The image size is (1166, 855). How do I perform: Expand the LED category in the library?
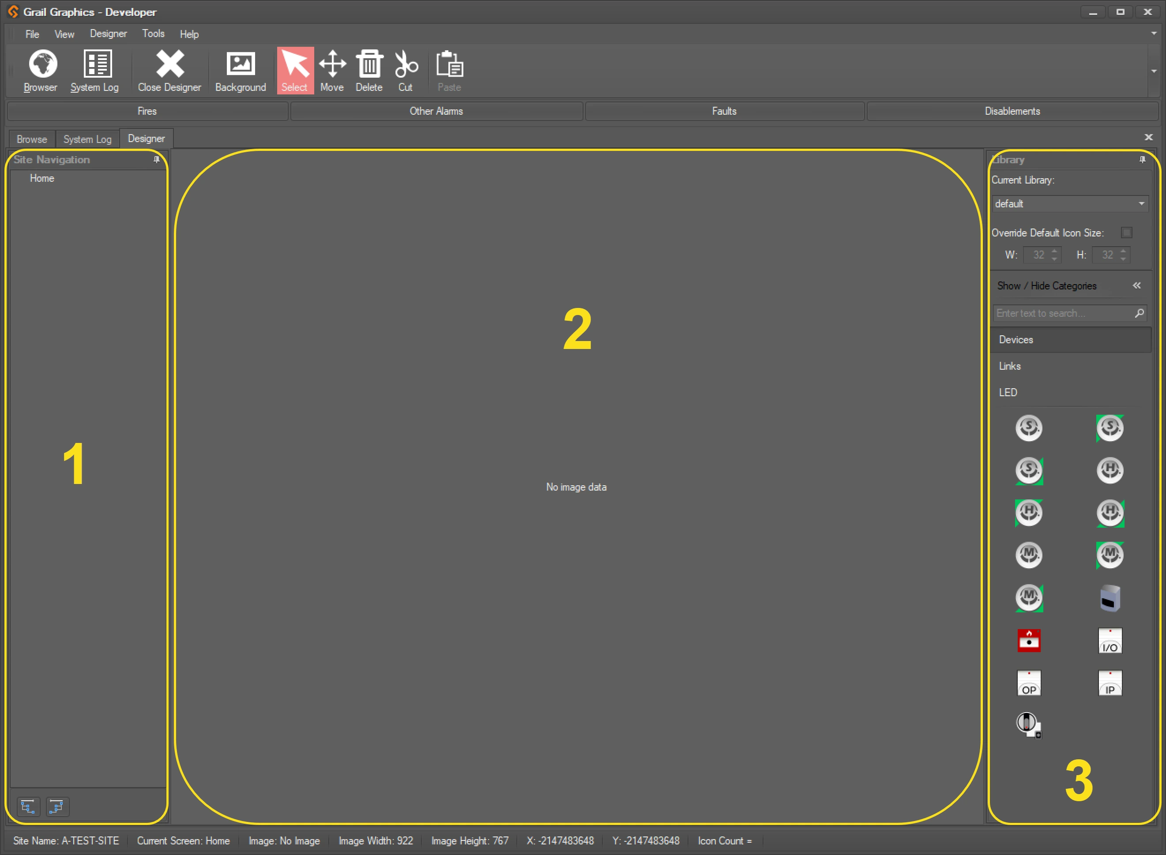click(1008, 392)
